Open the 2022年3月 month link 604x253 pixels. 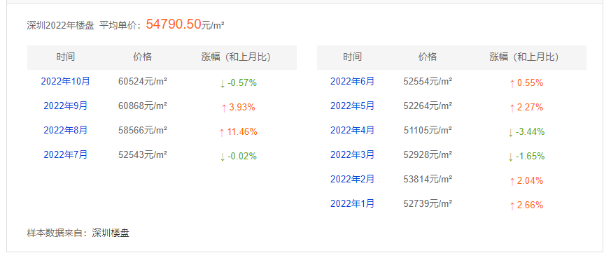coord(352,154)
